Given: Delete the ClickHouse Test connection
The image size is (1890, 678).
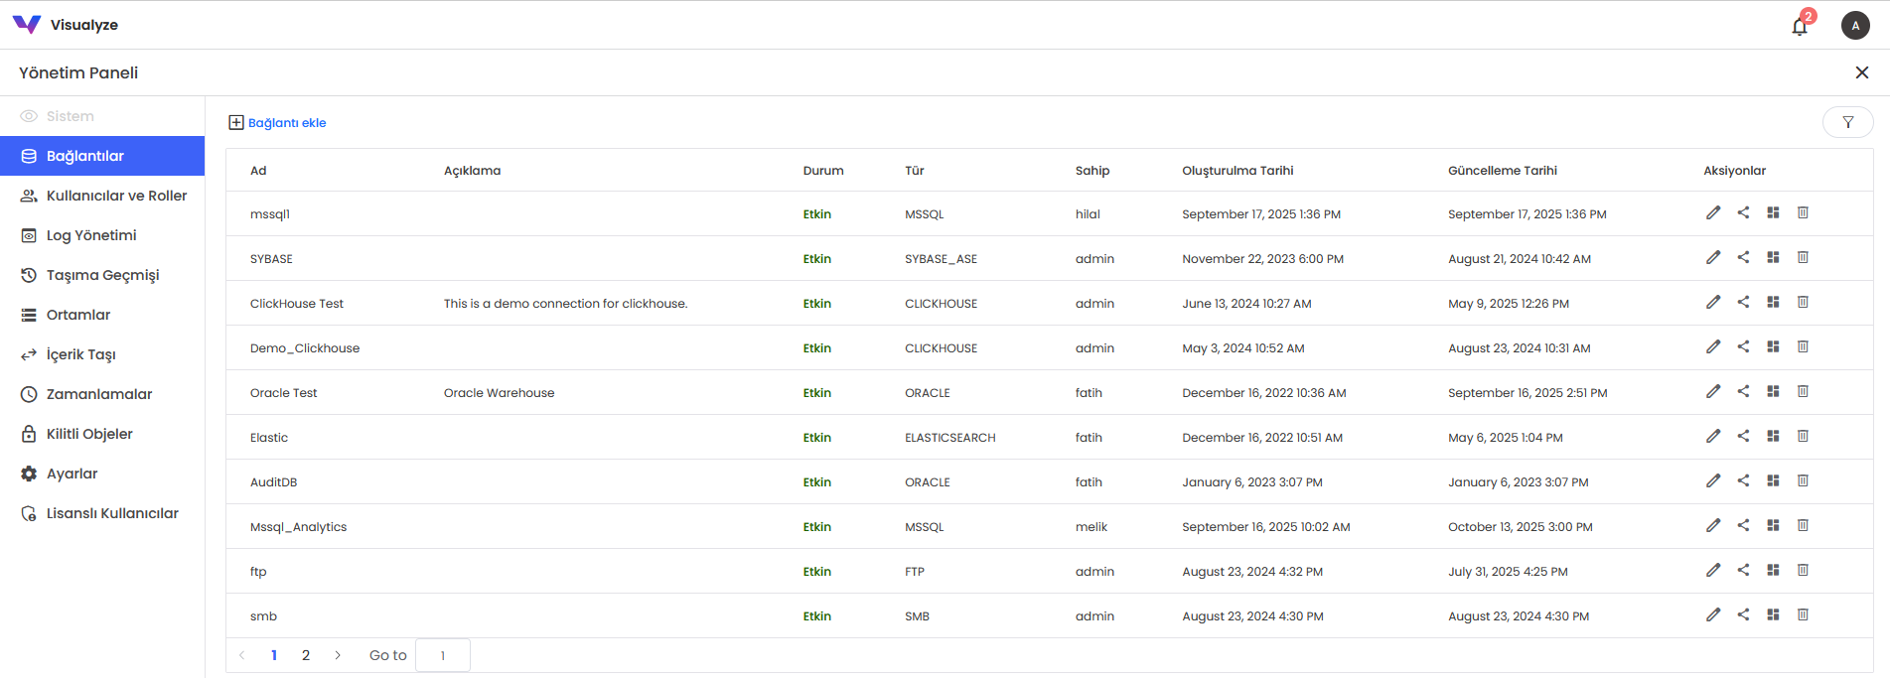Looking at the screenshot, I should point(1803,302).
